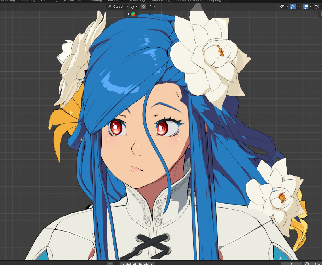The image size is (322, 265).
Task: Click the colored cube icon
Action: click(133, 14)
